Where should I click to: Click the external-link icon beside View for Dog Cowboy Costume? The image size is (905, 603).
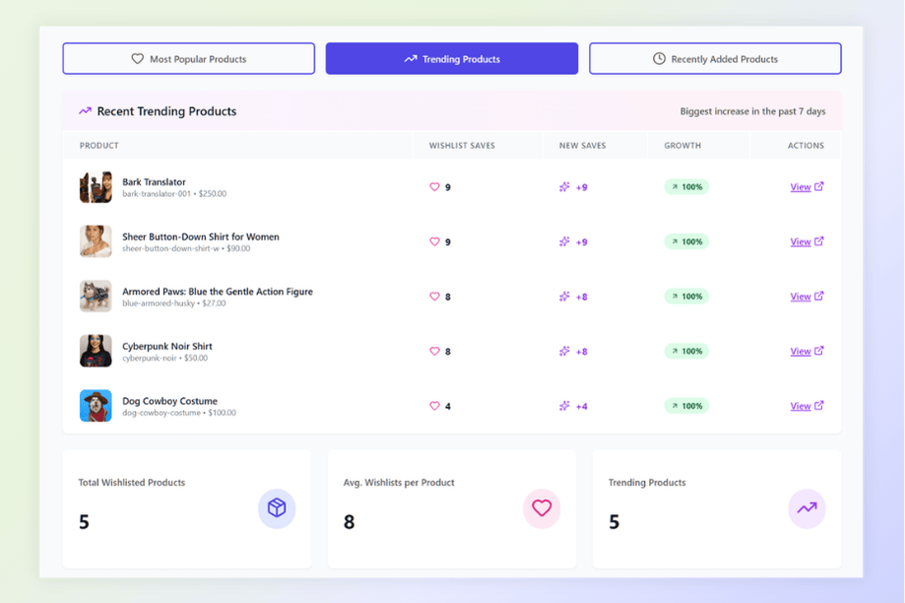[x=819, y=405]
